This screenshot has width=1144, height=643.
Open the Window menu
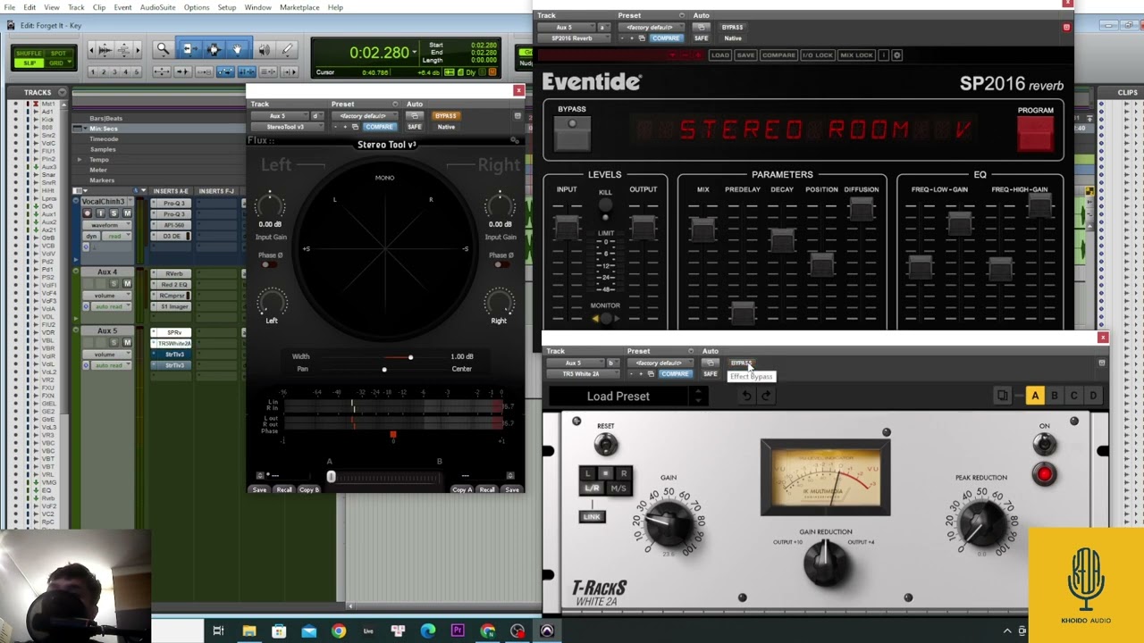coord(257,7)
